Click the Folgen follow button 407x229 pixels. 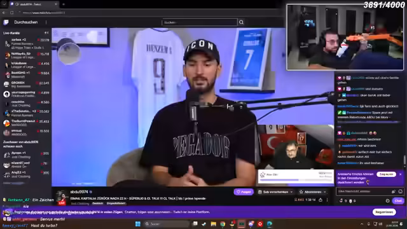(244, 192)
